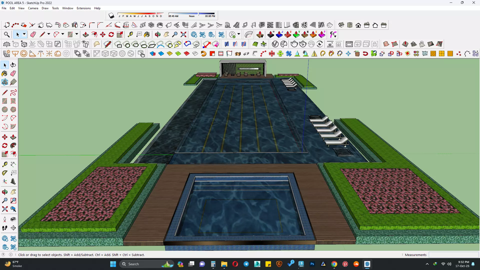The image size is (480, 270).
Task: Select the Paint Bucket tool in left toolbar
Action: [4, 73]
